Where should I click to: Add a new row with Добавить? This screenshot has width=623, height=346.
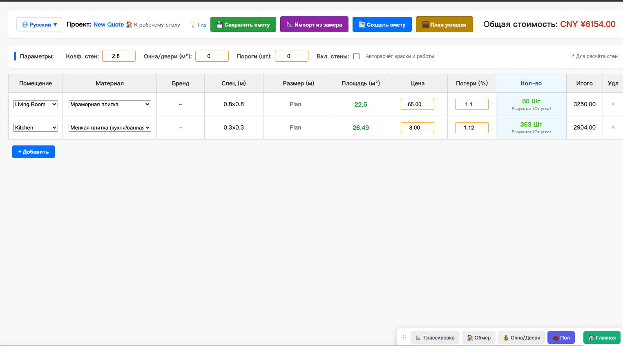coord(33,152)
